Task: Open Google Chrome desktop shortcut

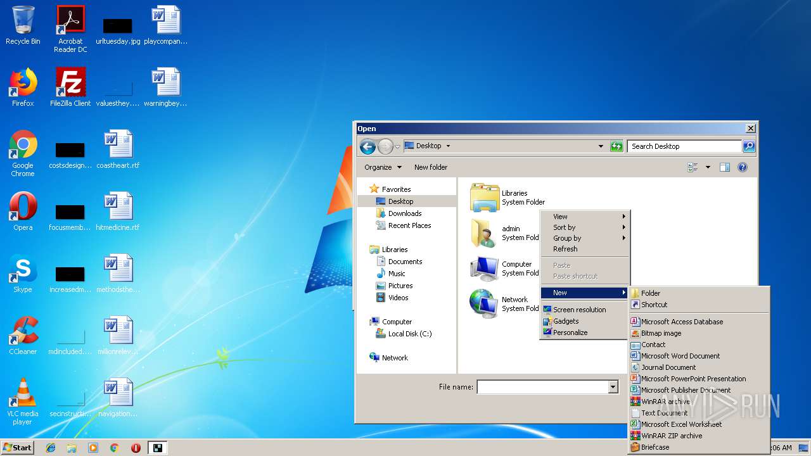Action: (x=23, y=153)
